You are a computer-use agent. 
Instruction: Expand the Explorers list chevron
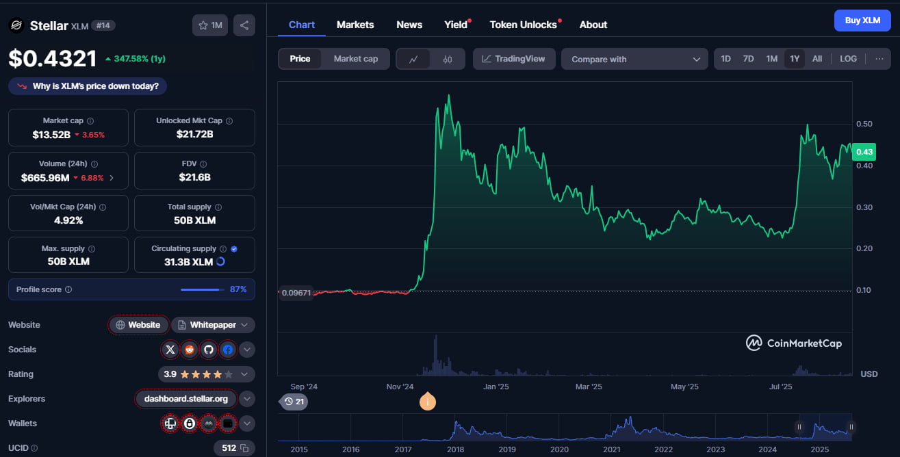(x=247, y=399)
